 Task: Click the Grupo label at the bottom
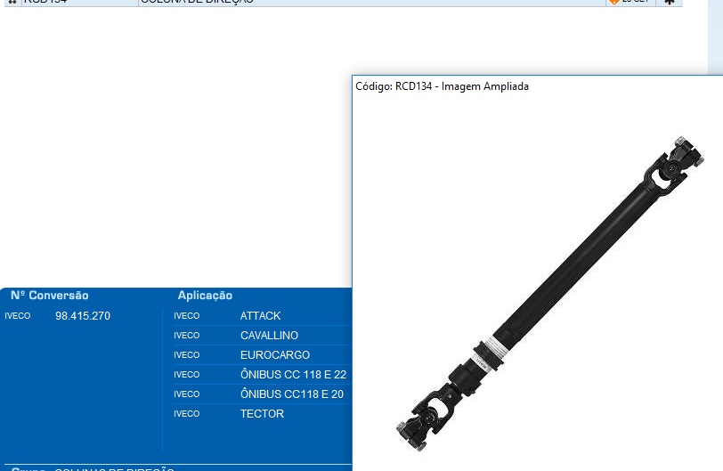pos(28,468)
